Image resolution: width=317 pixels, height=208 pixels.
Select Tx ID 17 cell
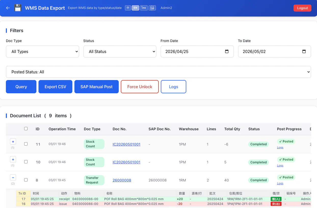click(23, 199)
